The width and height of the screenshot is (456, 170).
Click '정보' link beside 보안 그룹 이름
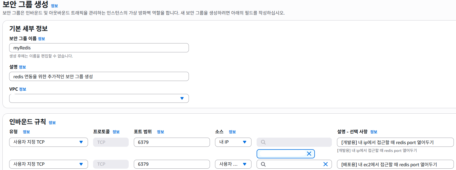[x=41, y=39]
